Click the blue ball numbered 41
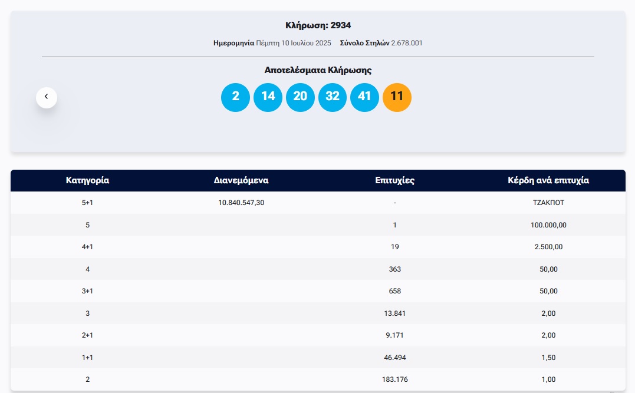Image resolution: width=635 pixels, height=393 pixels. pos(364,97)
